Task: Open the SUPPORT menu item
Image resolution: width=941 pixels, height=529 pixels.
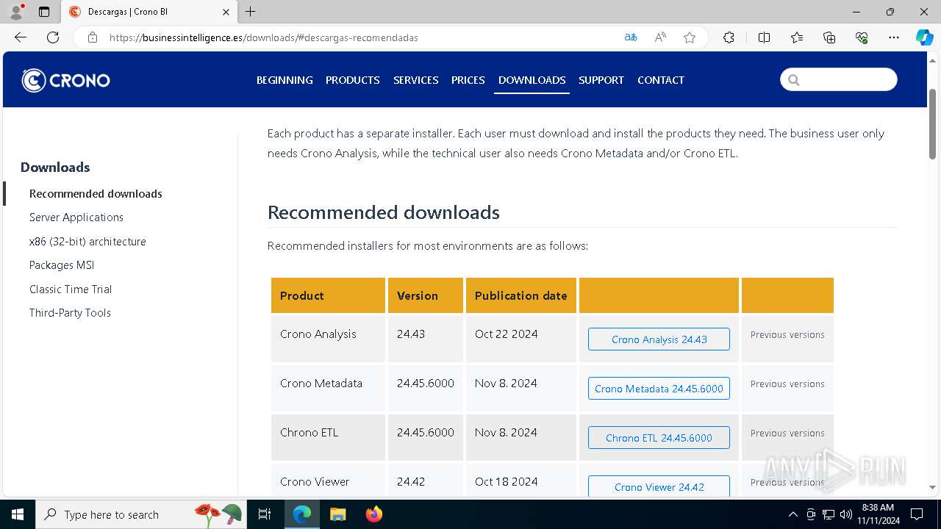Action: pos(601,80)
